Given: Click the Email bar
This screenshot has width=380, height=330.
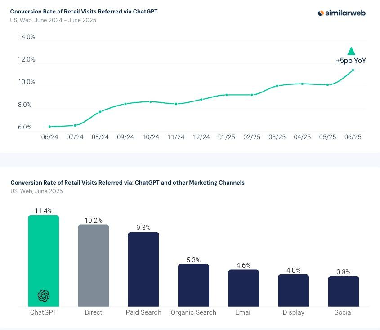Looking at the screenshot, I should tap(244, 288).
